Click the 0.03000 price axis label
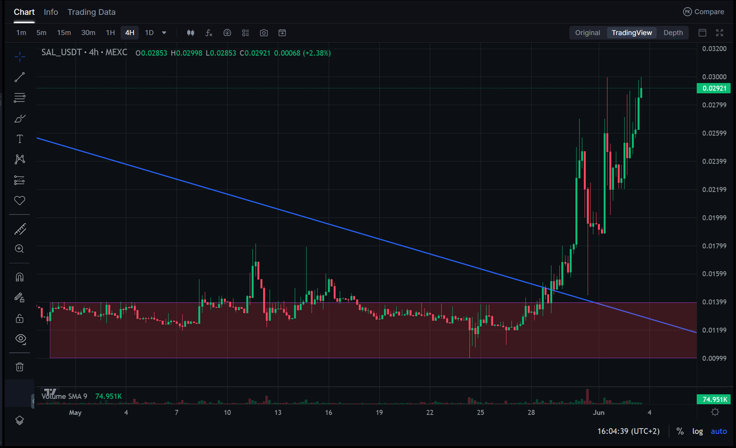 [713, 77]
